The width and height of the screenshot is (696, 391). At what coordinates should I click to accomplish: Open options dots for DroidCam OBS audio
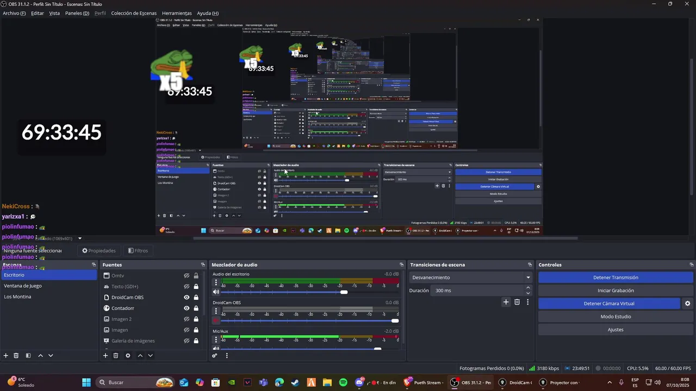click(216, 311)
